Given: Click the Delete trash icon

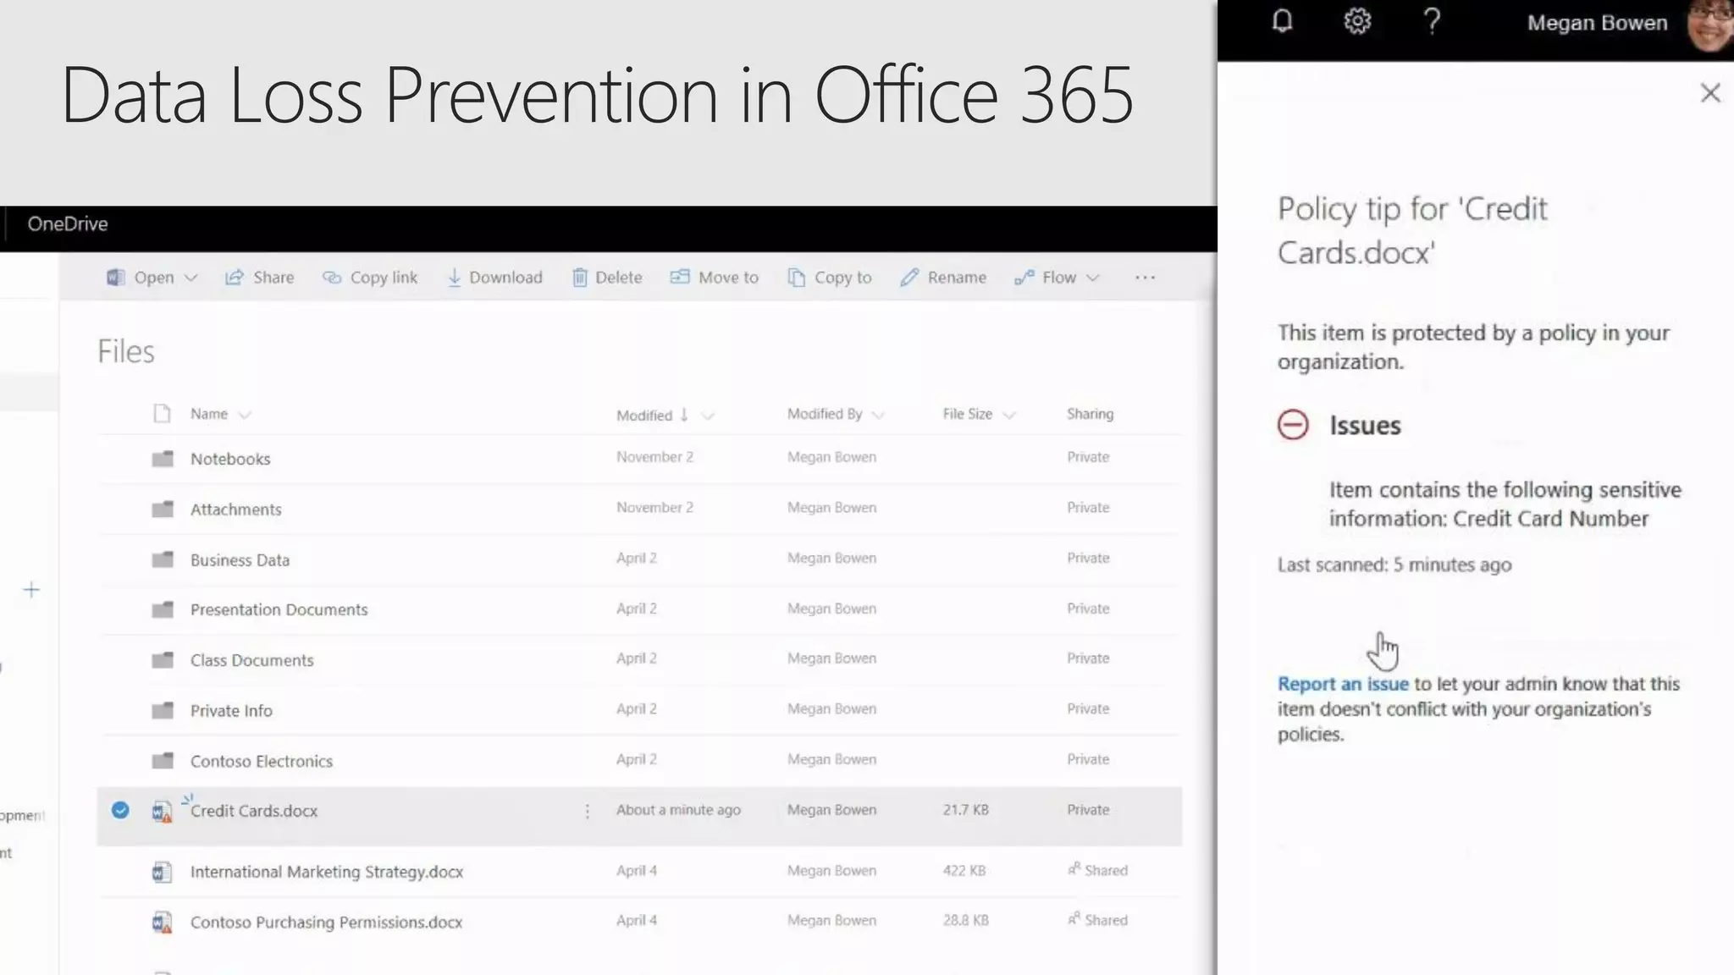Looking at the screenshot, I should (580, 278).
